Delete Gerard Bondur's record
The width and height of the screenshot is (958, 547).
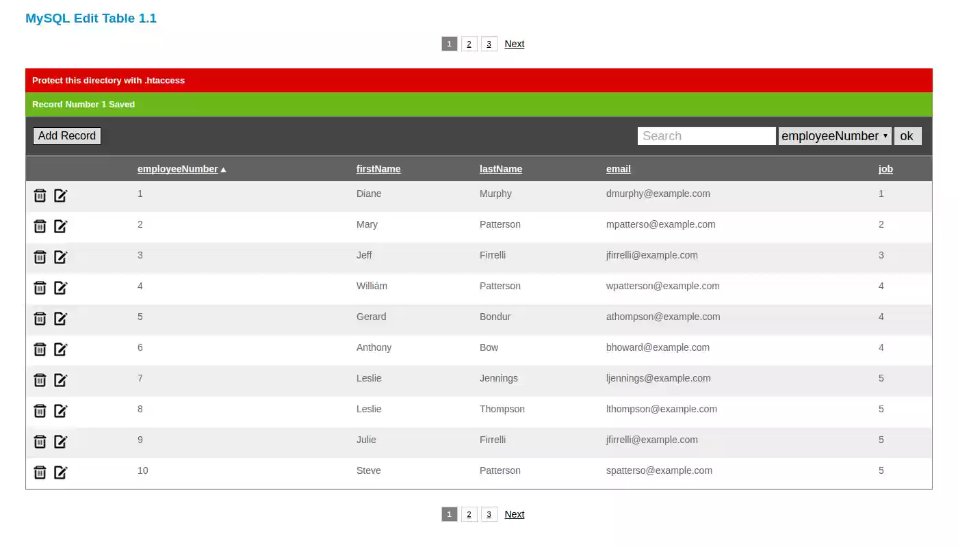tap(40, 318)
